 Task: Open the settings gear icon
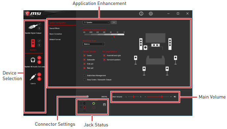click(151, 13)
